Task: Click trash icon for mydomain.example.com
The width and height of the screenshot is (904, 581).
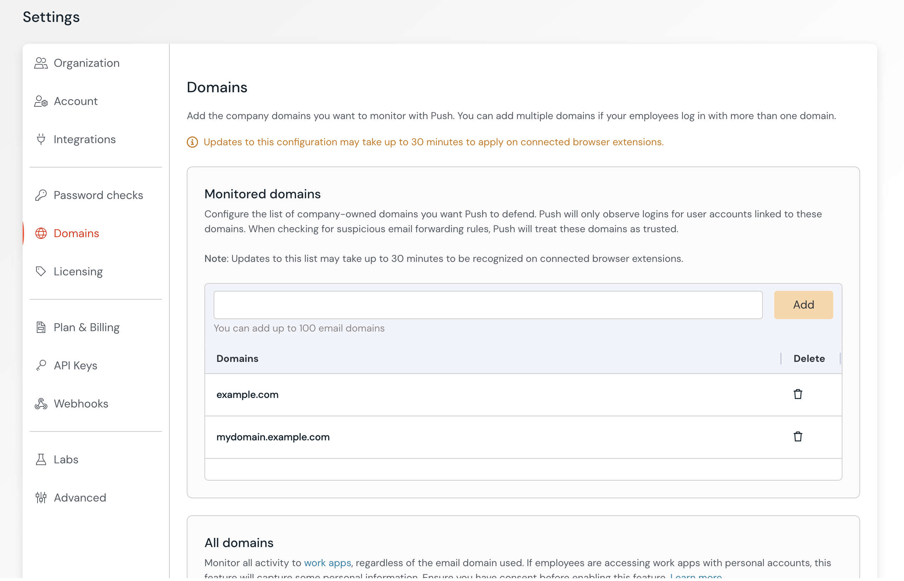Action: [797, 436]
